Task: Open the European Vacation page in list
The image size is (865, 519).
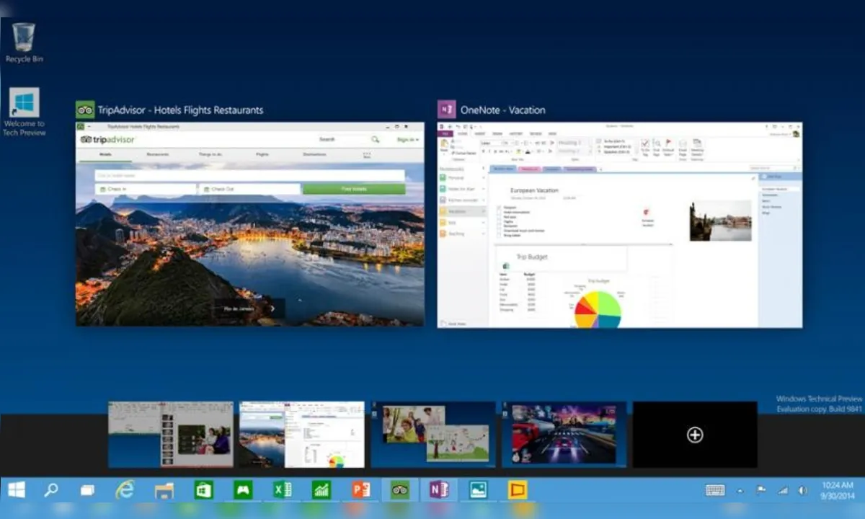Action: tap(779, 189)
